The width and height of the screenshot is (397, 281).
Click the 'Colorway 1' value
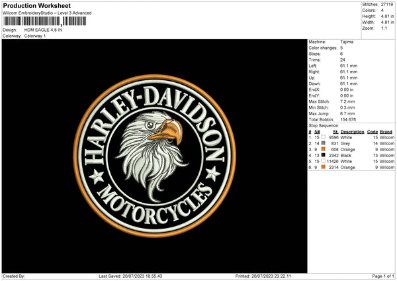35,36
